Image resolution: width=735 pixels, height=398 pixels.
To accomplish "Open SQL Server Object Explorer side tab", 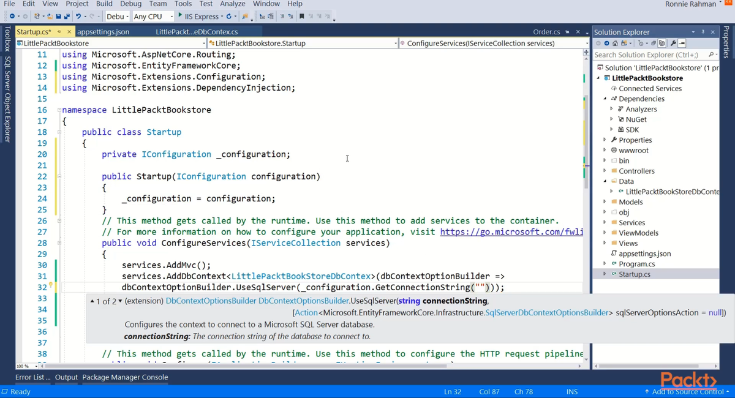I will [x=7, y=99].
